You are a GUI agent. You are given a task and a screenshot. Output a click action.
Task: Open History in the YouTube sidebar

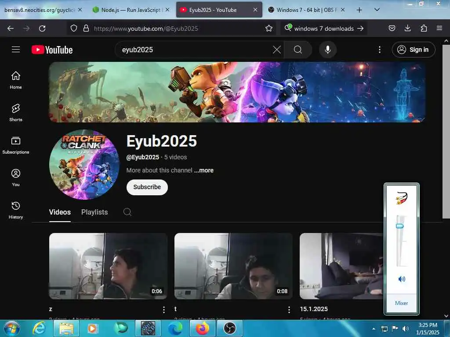click(16, 210)
